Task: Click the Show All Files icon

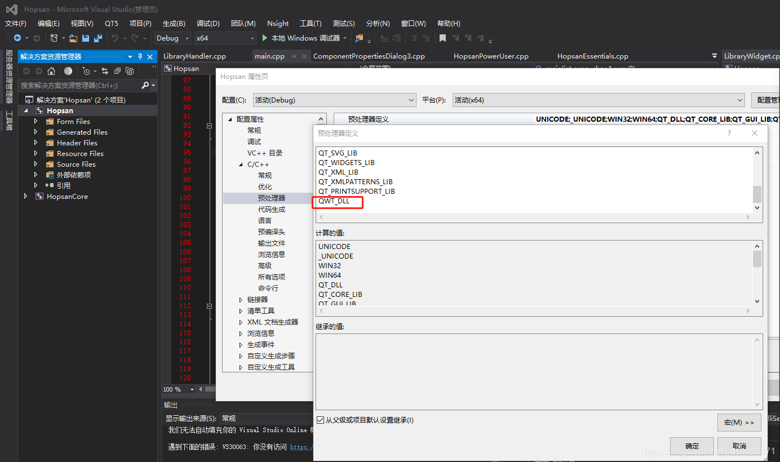Action: (x=130, y=71)
